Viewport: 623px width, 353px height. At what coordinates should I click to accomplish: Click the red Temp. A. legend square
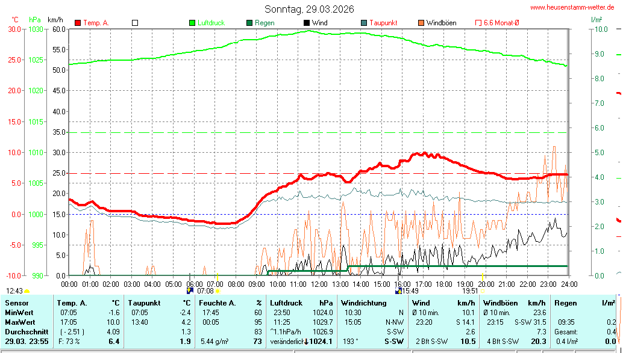(x=78, y=23)
